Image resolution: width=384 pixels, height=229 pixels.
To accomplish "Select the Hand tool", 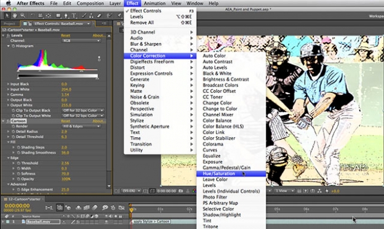I will (15, 15).
